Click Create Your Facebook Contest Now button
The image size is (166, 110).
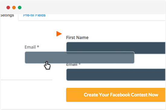pos(116,95)
